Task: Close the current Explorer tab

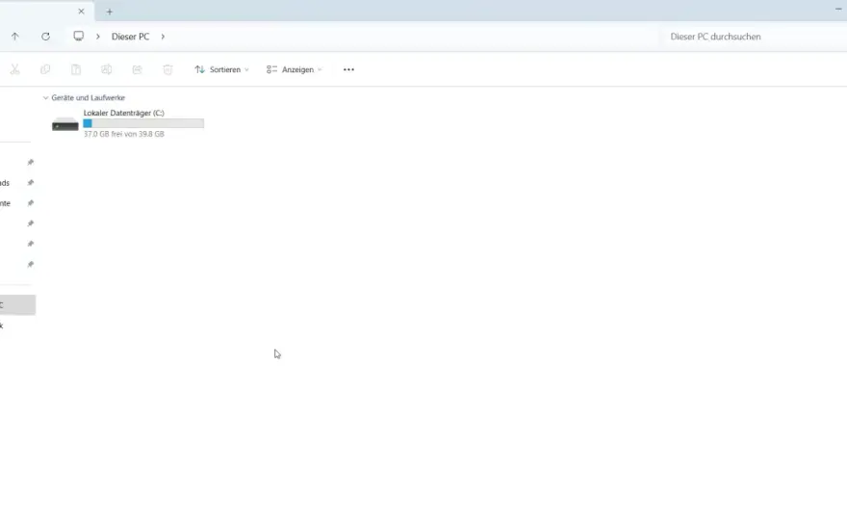Action: tap(81, 12)
